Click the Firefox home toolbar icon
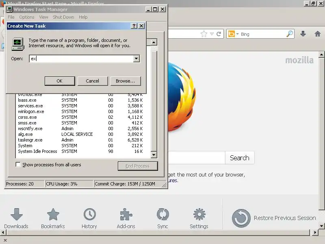 coord(318,34)
